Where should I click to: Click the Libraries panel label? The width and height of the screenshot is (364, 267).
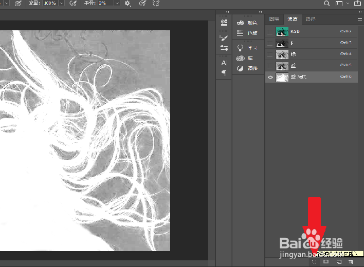tap(250, 58)
